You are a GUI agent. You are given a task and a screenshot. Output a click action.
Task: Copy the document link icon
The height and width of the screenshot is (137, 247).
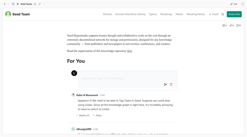pyautogui.click(x=40, y=4)
